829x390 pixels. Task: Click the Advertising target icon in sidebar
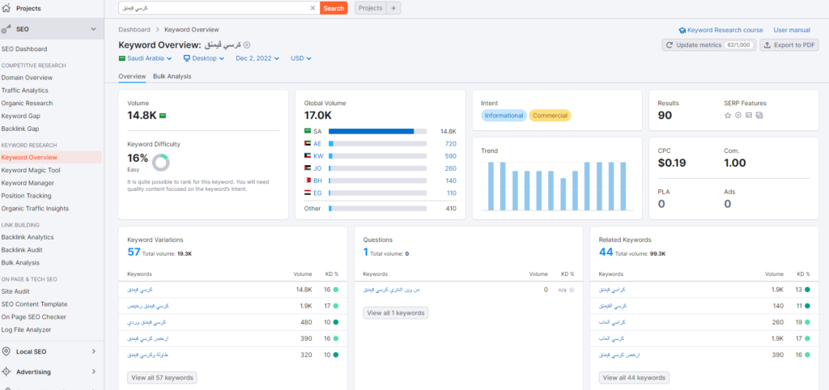click(7, 372)
